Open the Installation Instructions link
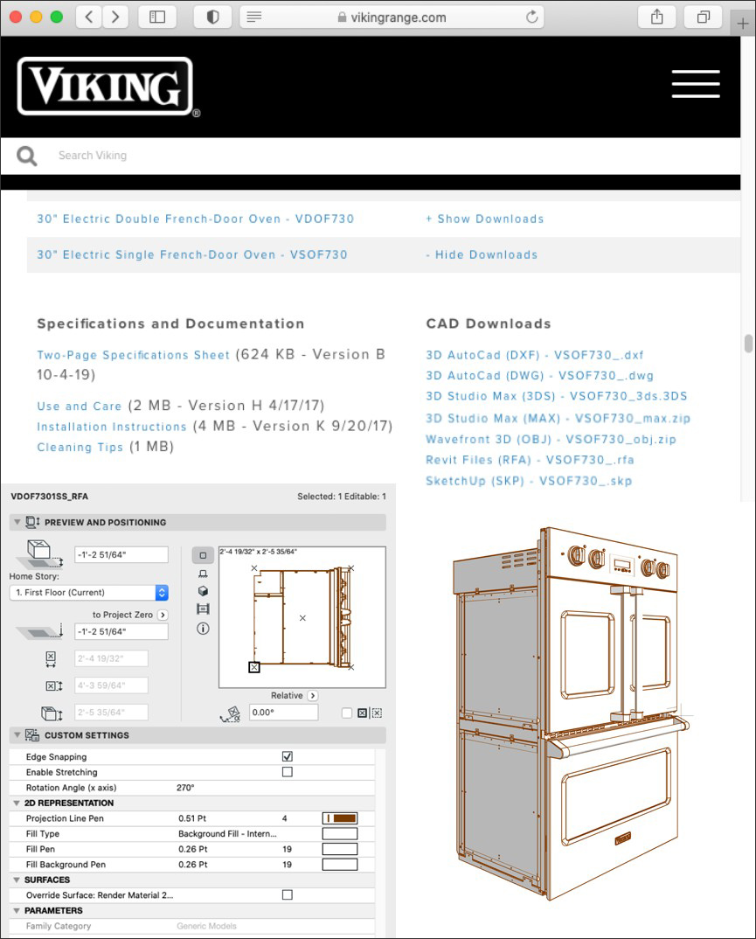This screenshot has height=939, width=756. 112,427
